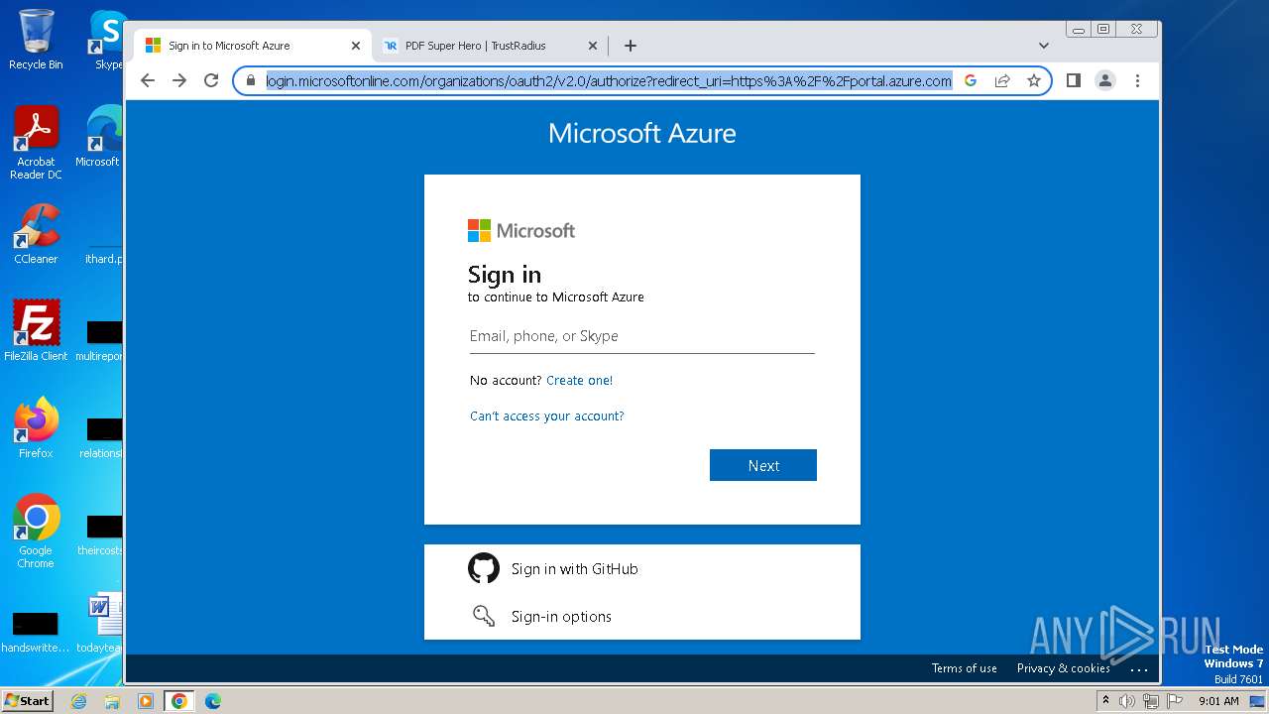
Task: Click the address bar URL
Action: [x=609, y=80]
